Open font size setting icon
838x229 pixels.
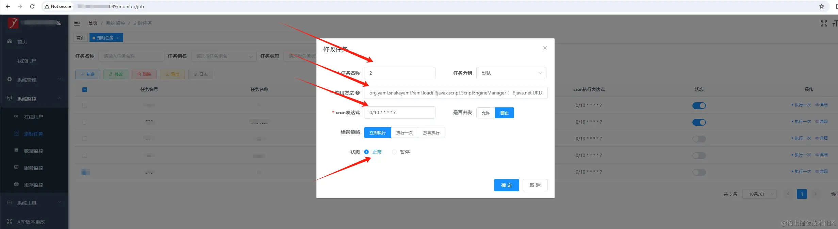click(835, 23)
